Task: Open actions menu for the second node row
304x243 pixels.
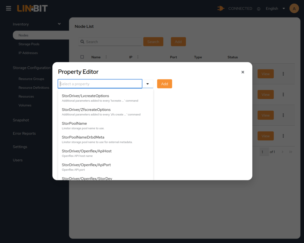Action: (283, 95)
